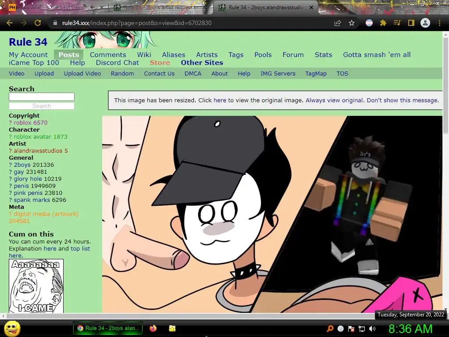The width and height of the screenshot is (449, 337).
Task: Toggle the browser side panel icon
Action: pyautogui.click(x=411, y=23)
